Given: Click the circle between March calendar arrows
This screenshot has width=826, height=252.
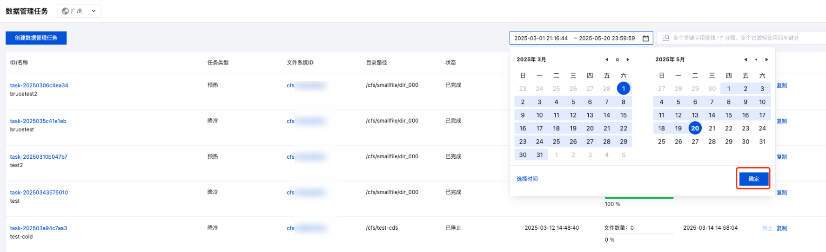Looking at the screenshot, I should click(x=617, y=59).
